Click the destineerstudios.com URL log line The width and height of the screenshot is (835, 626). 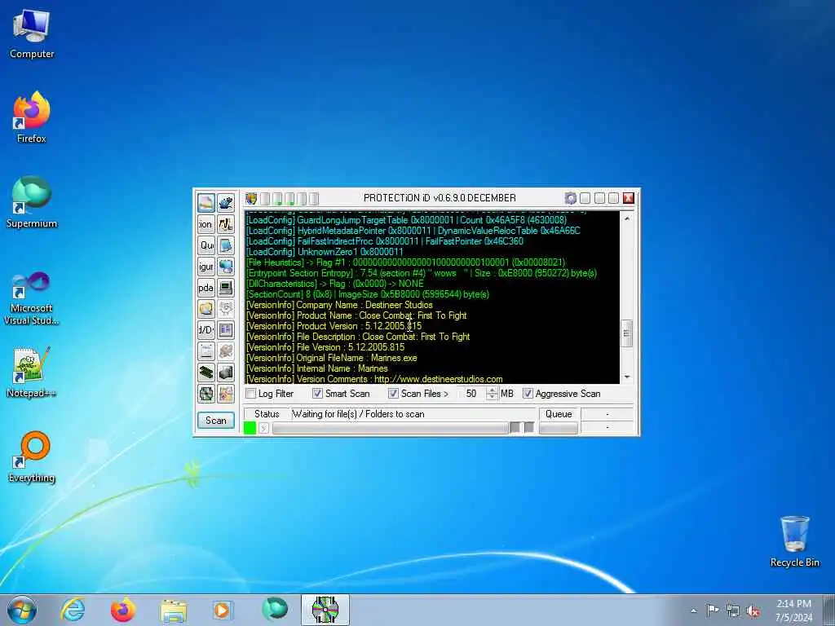point(373,379)
